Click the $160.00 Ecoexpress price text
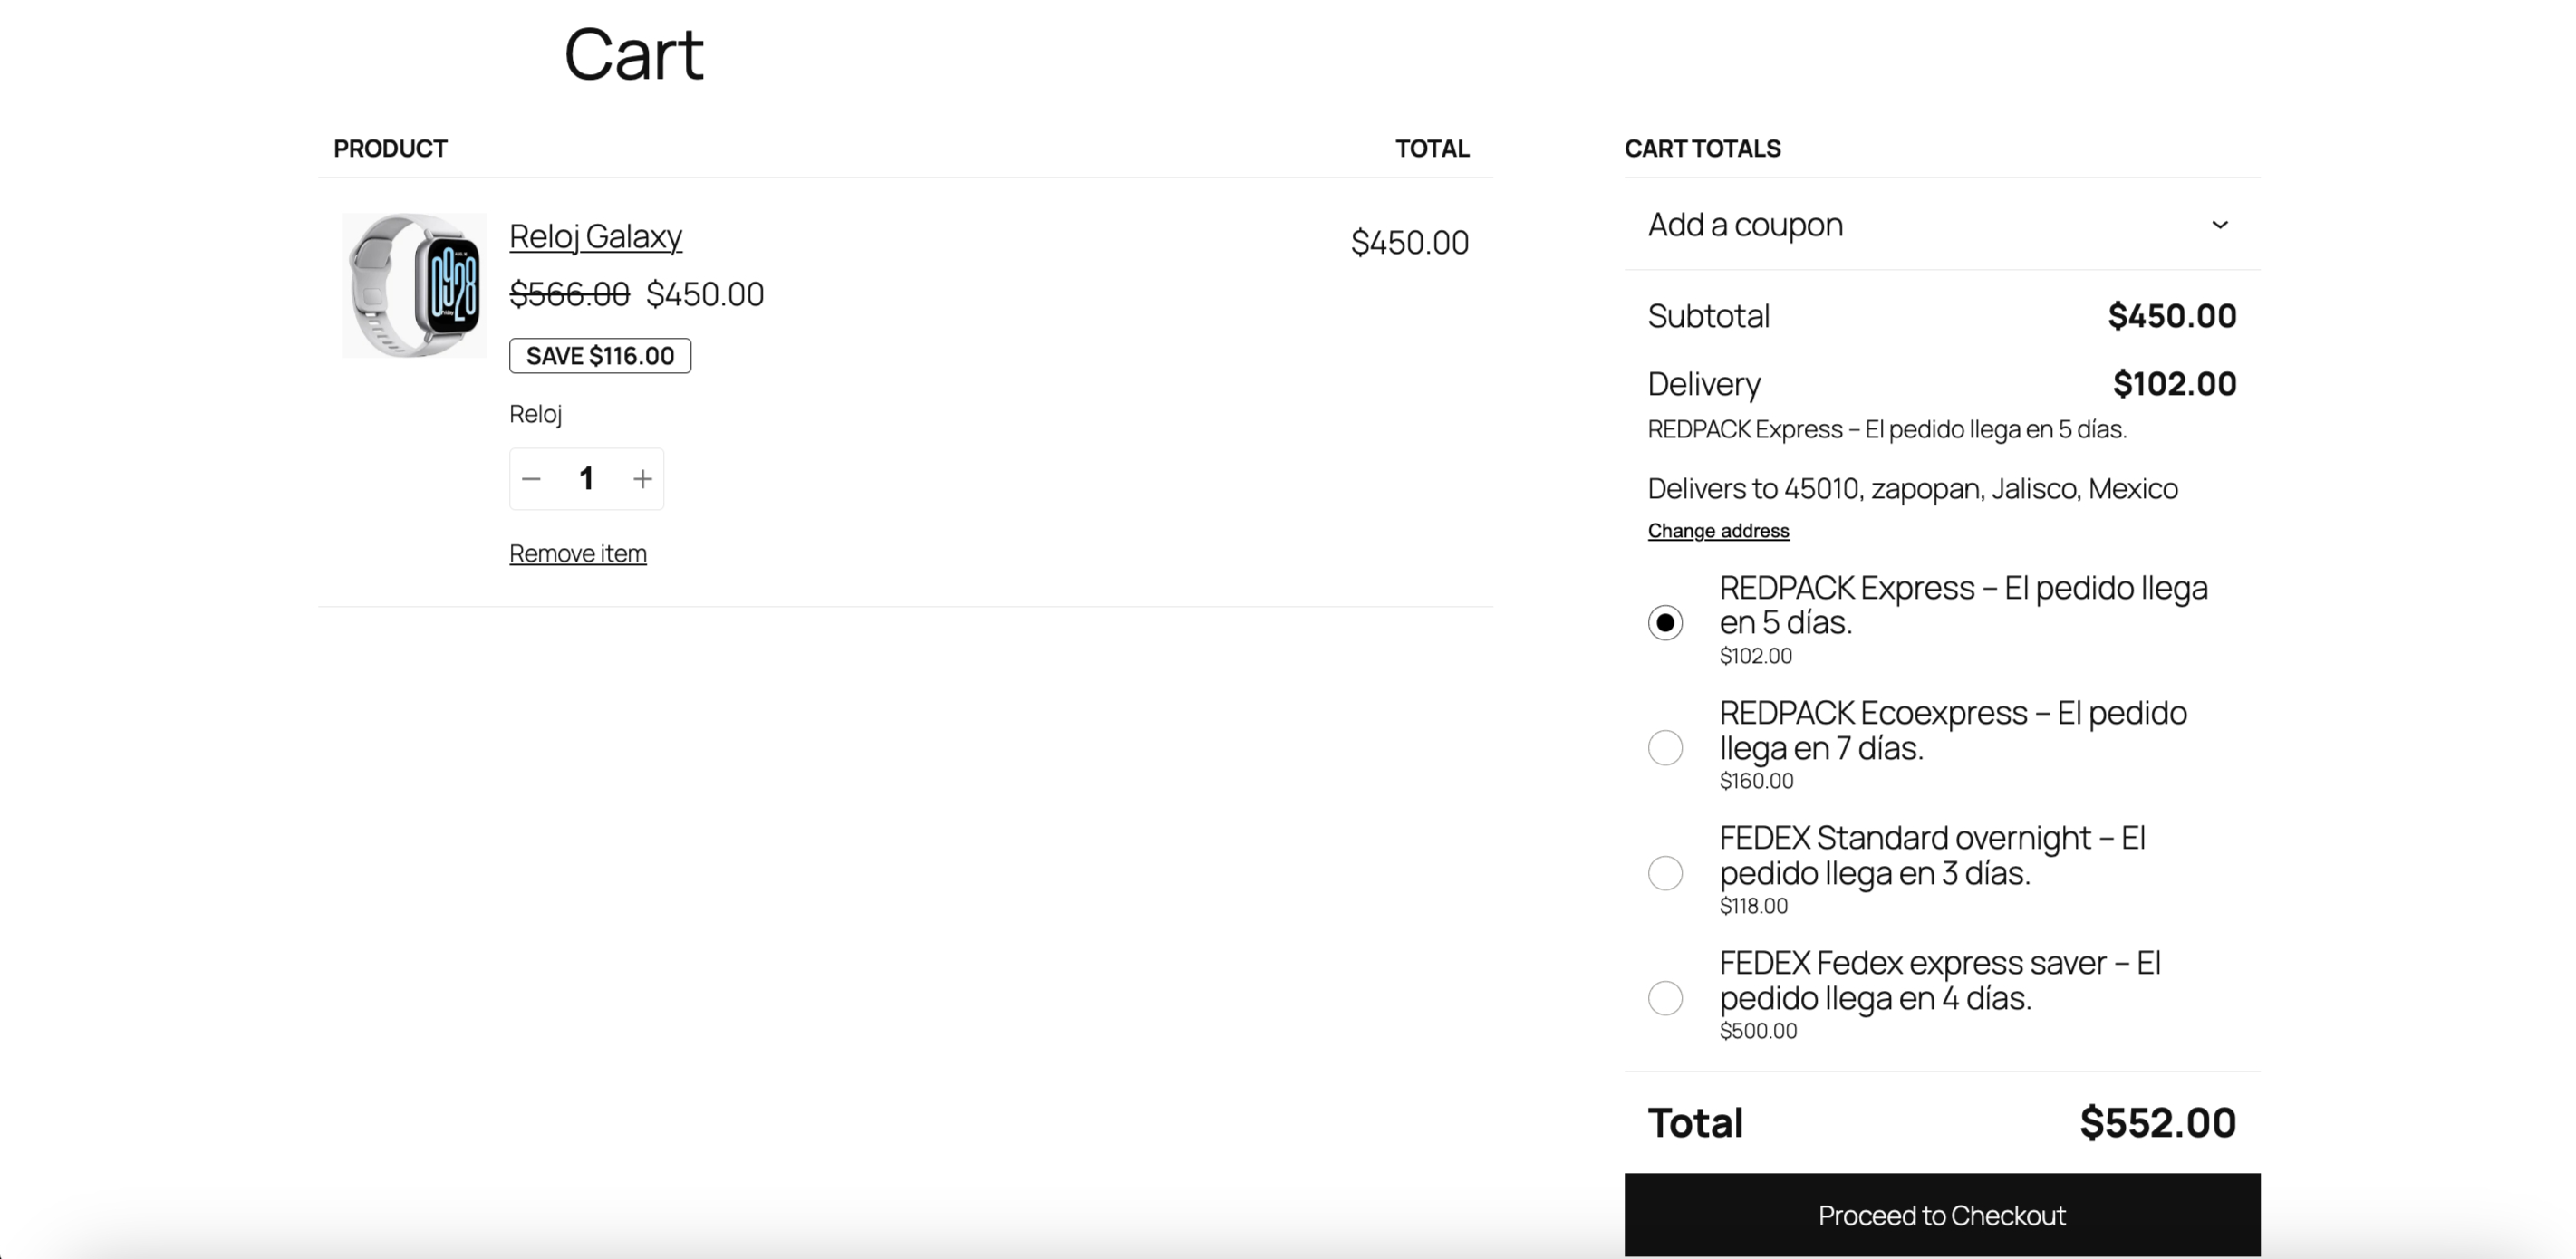Viewport: 2576px width, 1259px height. pos(1756,781)
